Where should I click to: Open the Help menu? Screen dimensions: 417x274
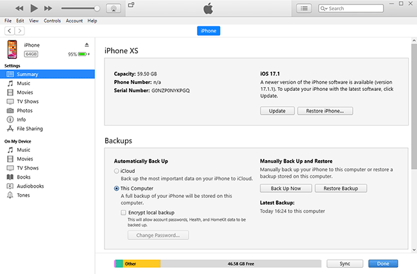tap(92, 20)
